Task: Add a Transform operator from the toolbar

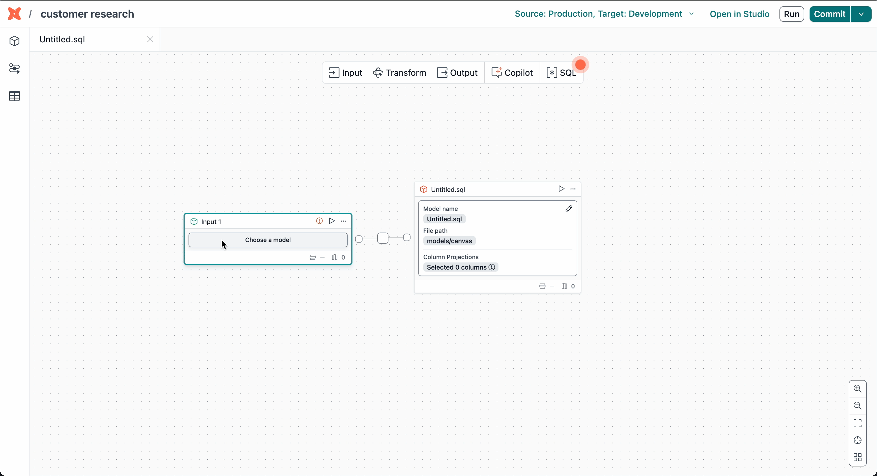Action: [400, 73]
